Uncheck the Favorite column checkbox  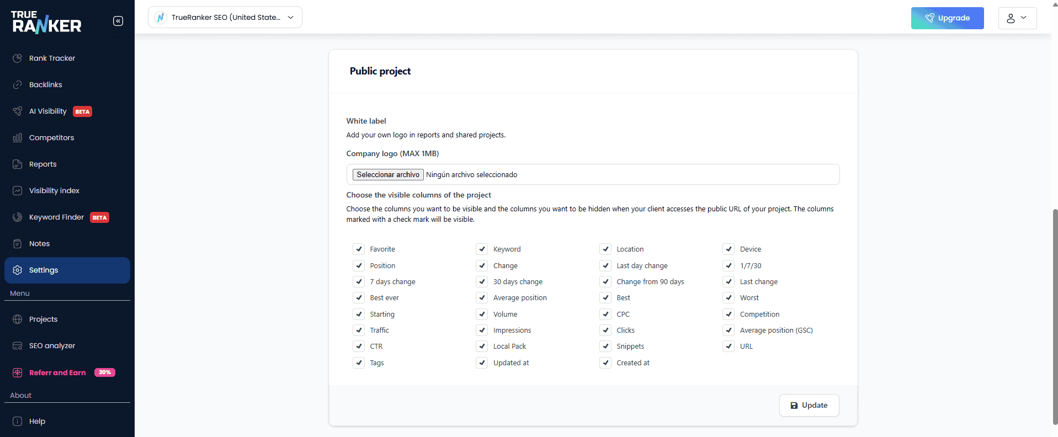(x=359, y=249)
